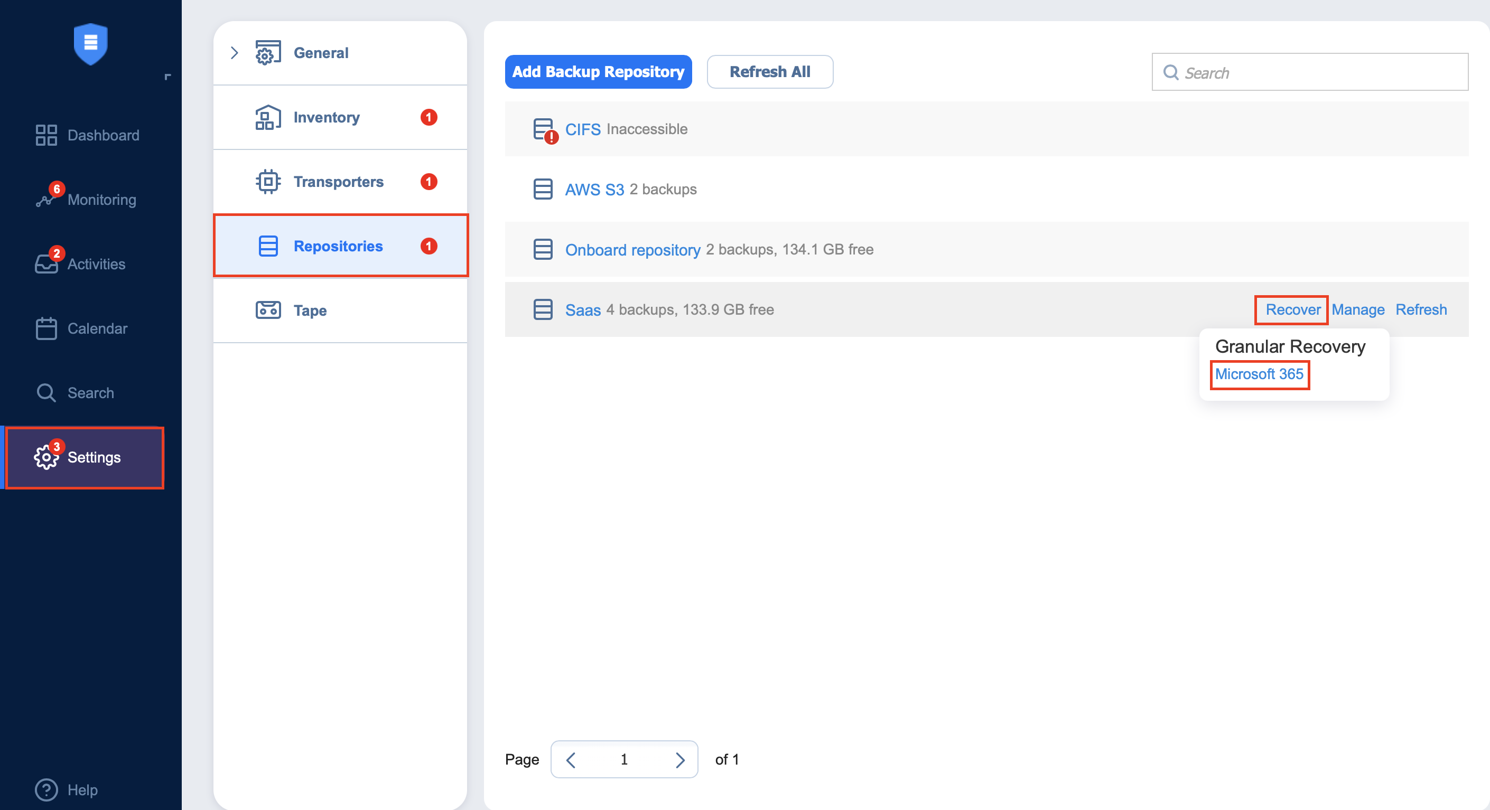1490x810 pixels.
Task: Click the Search magnifier icon in sidebar
Action: pos(46,393)
